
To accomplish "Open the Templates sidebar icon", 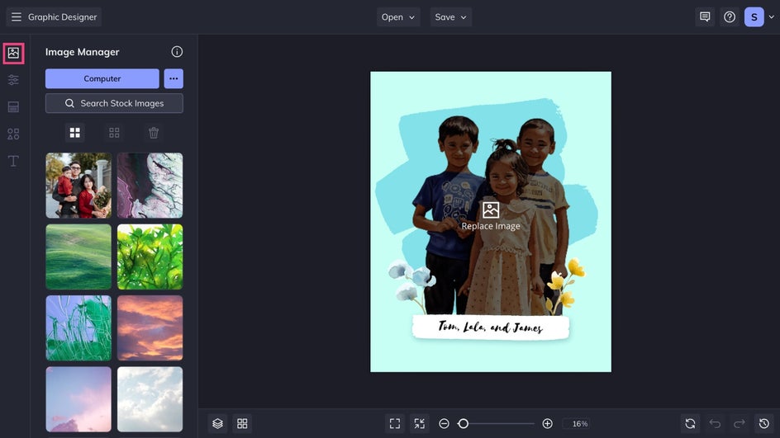I will click(x=13, y=106).
